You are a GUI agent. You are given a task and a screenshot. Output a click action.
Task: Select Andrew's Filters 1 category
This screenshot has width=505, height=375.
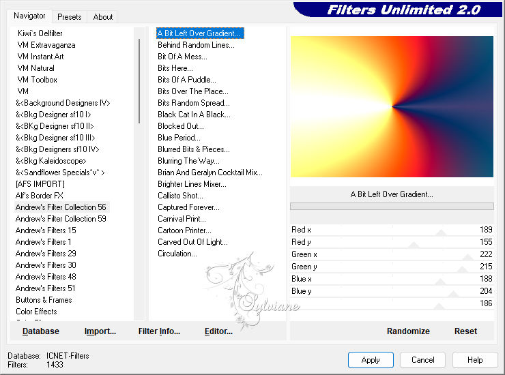43,242
